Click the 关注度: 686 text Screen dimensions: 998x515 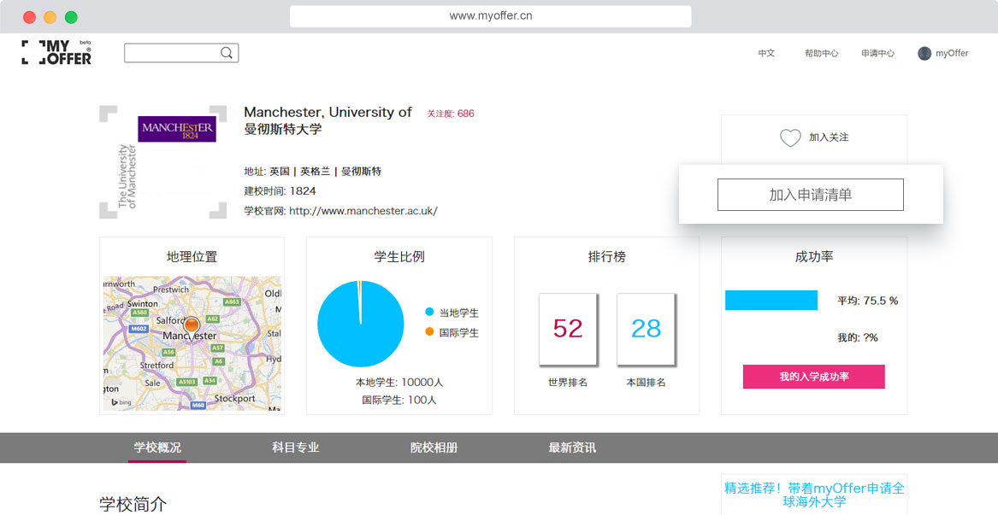(451, 114)
